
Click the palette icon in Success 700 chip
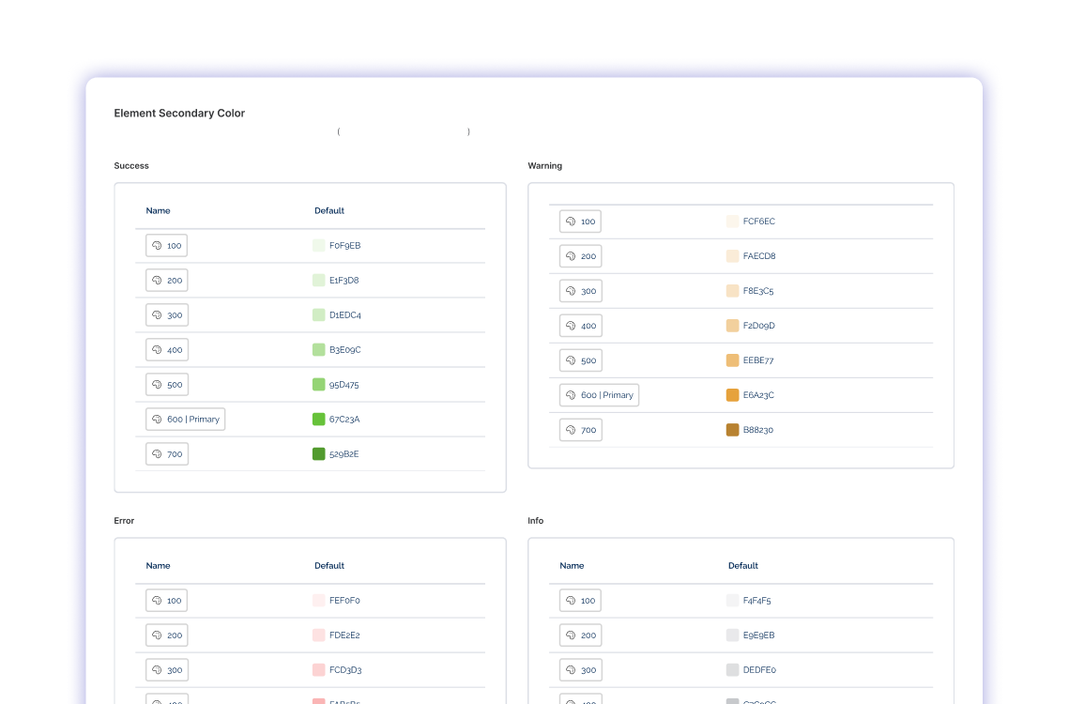pyautogui.click(x=157, y=454)
